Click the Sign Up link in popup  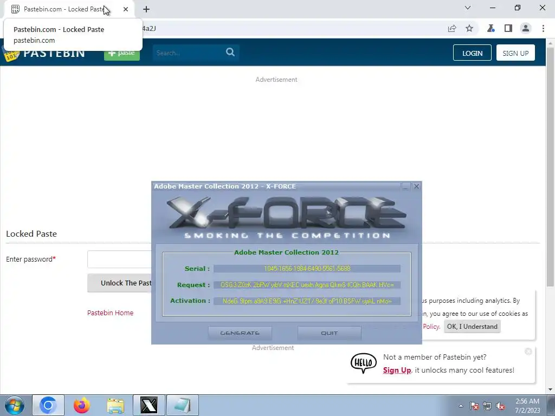pos(397,370)
